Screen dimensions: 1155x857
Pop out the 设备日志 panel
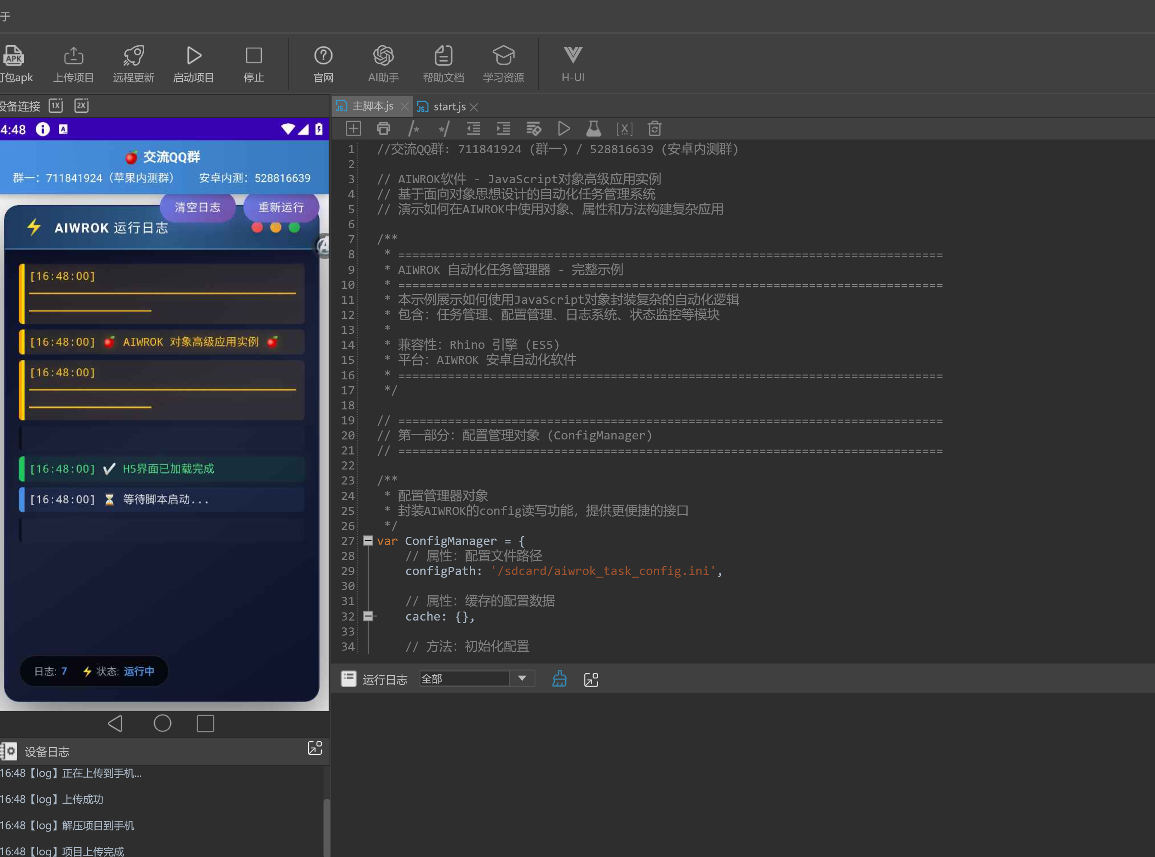[315, 748]
